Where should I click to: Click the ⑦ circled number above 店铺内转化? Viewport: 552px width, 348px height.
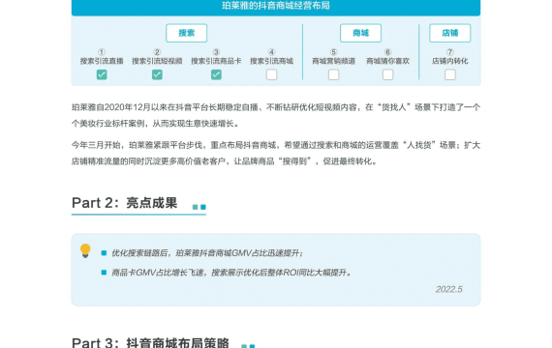(x=450, y=52)
